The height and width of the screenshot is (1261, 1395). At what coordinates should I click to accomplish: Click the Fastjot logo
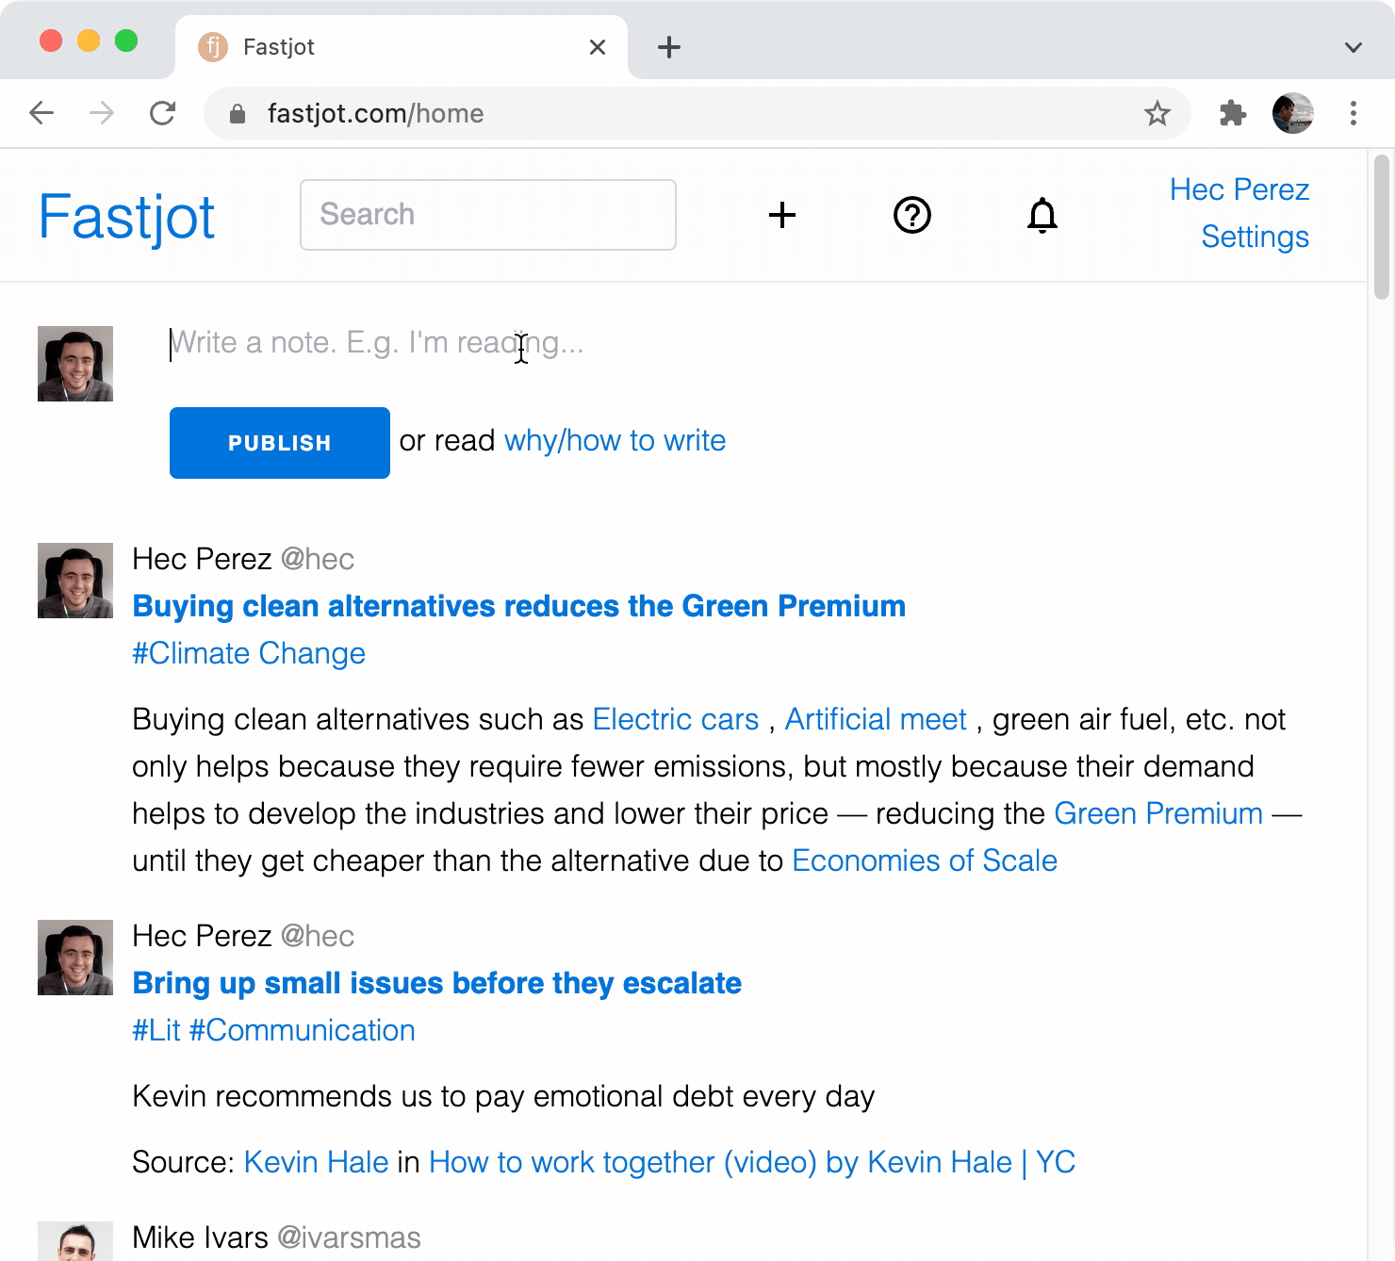tap(125, 217)
